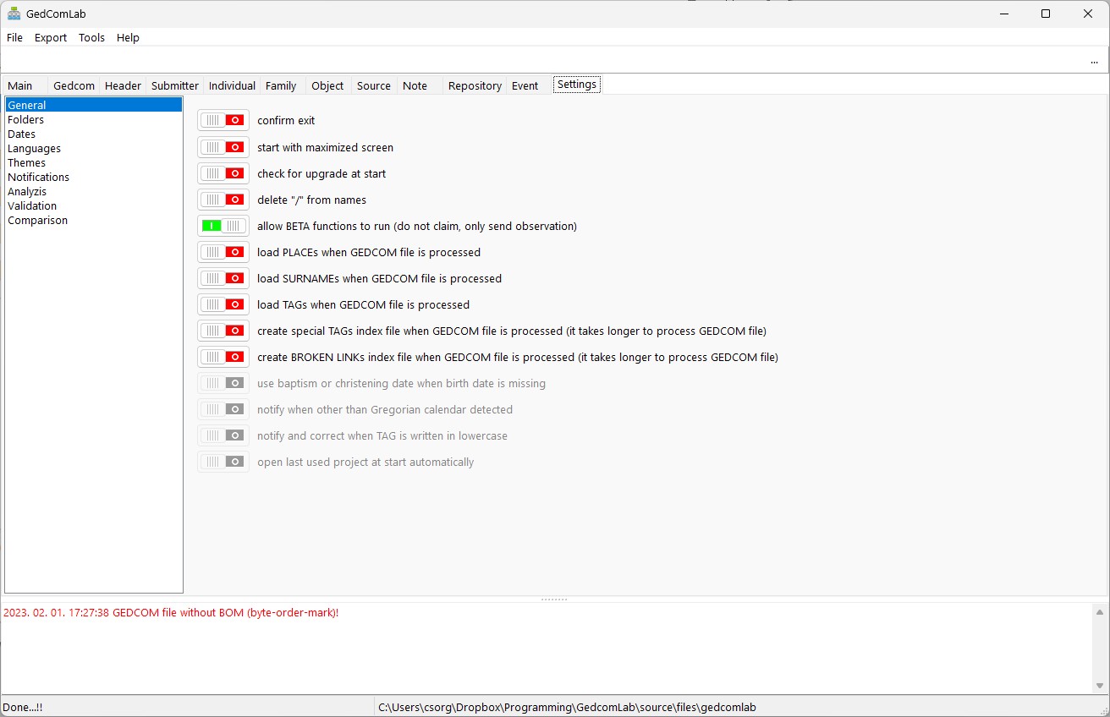
Task: Toggle the confirm exit switch
Action: tap(223, 120)
